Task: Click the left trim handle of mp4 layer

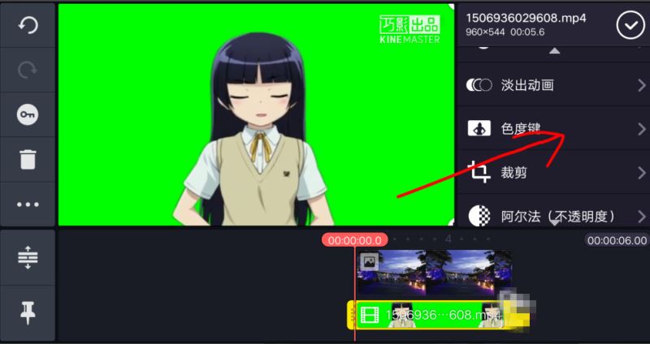Action: click(352, 315)
